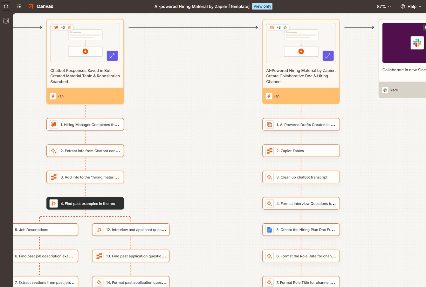Select the orange 'Zap' footer label on the second card
This screenshot has height=287, width=426.
click(x=276, y=96)
